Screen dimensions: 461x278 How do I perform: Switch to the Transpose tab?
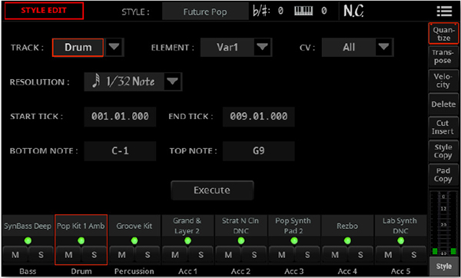(x=443, y=57)
